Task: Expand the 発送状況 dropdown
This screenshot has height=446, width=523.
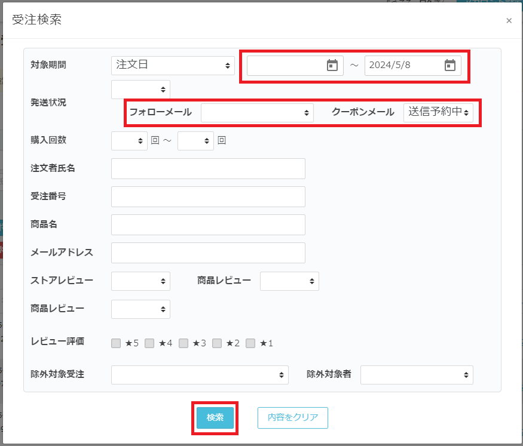Action: click(140, 90)
